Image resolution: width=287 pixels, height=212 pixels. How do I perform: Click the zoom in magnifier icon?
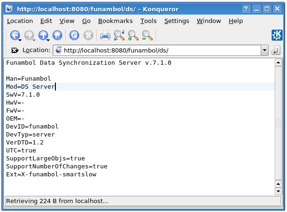(x=133, y=35)
